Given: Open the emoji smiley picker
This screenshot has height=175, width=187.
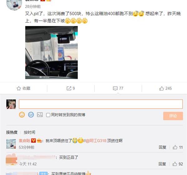Looking at the screenshot, I should (x=22, y=115).
